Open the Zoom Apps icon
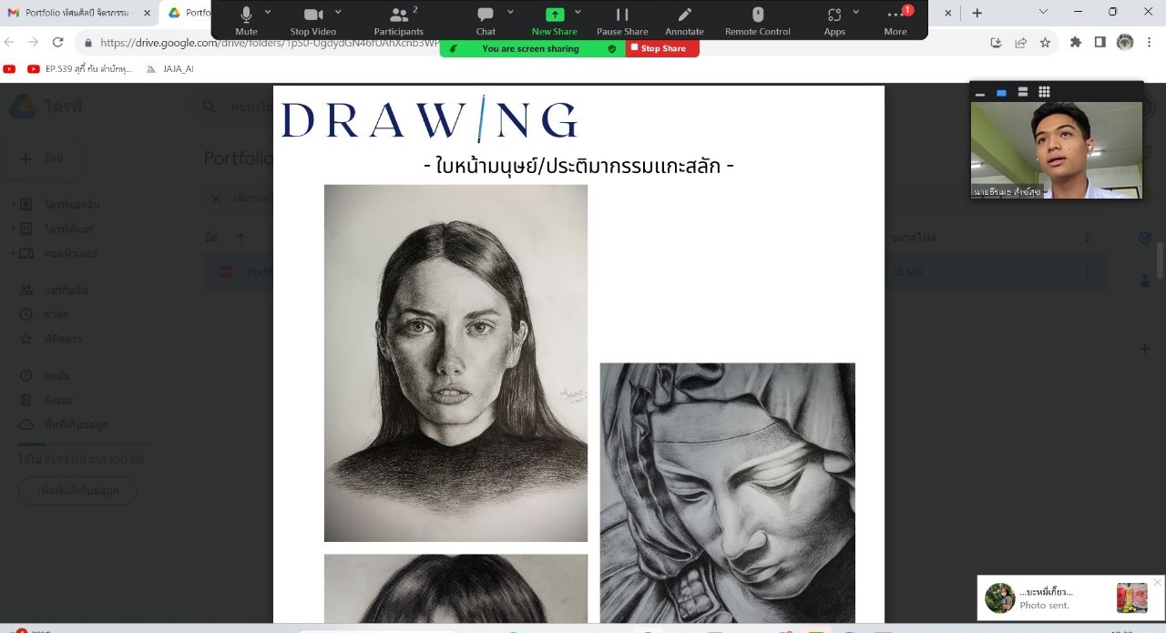Screen dimensions: 1166x633 click(x=834, y=20)
